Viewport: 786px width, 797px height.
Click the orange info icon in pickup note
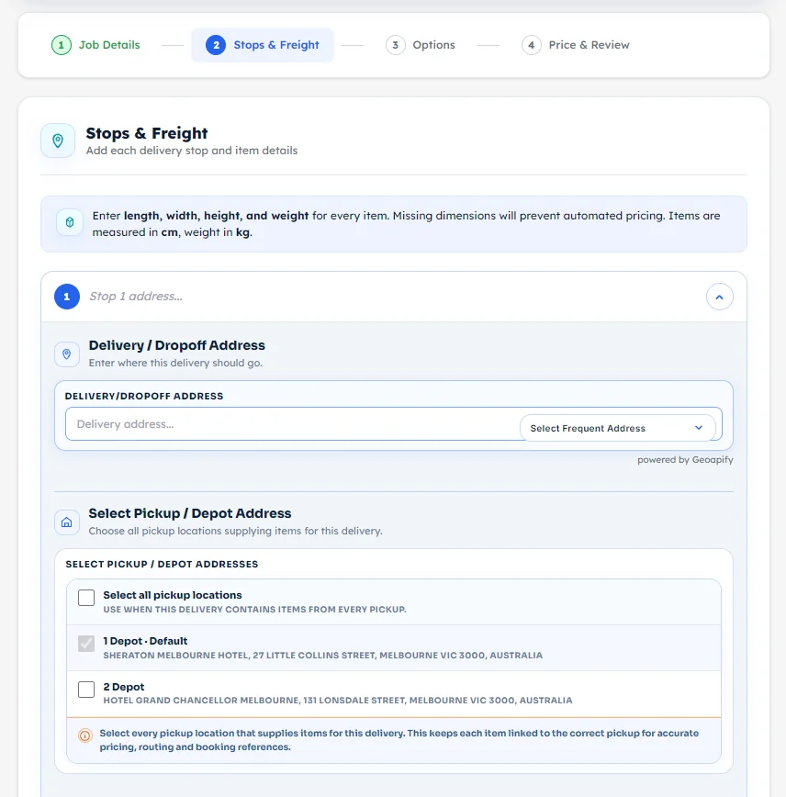(x=84, y=735)
